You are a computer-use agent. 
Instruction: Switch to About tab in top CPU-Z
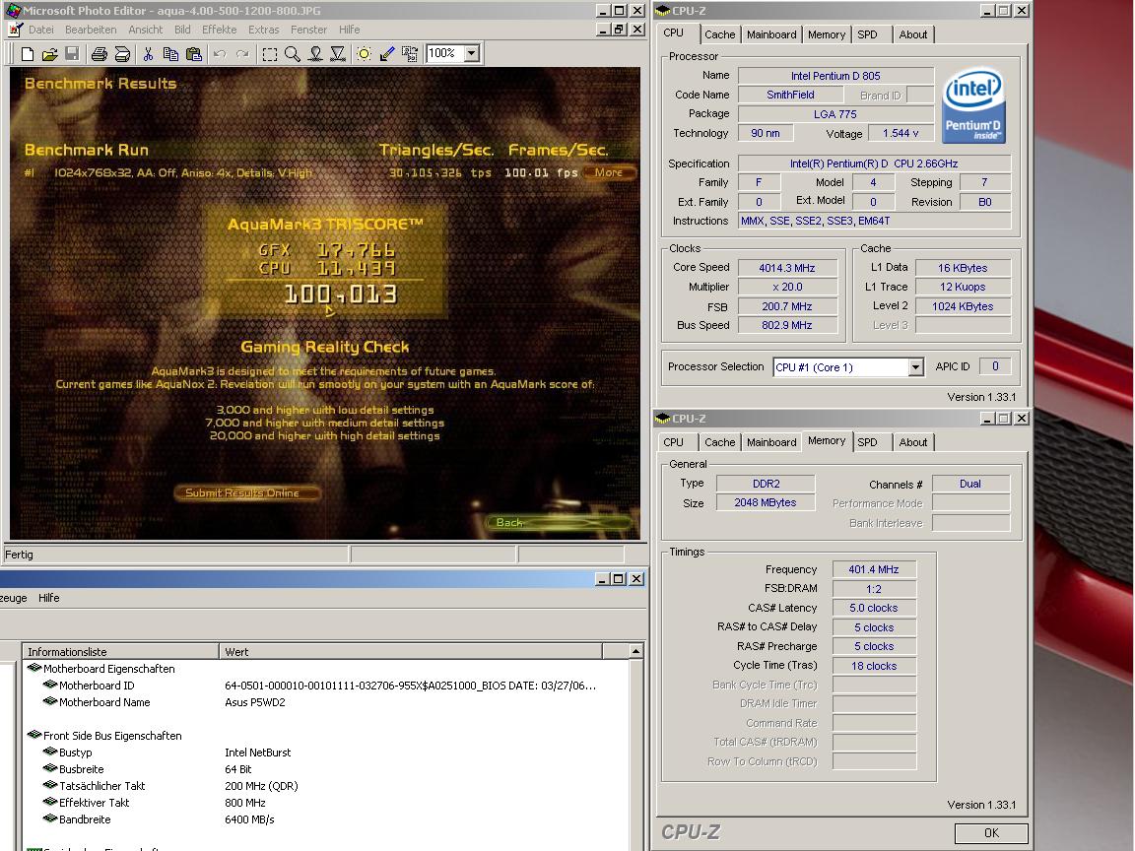pyautogui.click(x=912, y=34)
